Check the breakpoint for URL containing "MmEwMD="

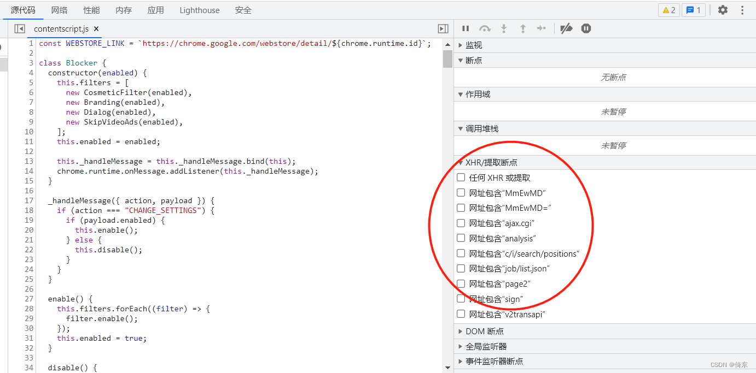tap(461, 208)
